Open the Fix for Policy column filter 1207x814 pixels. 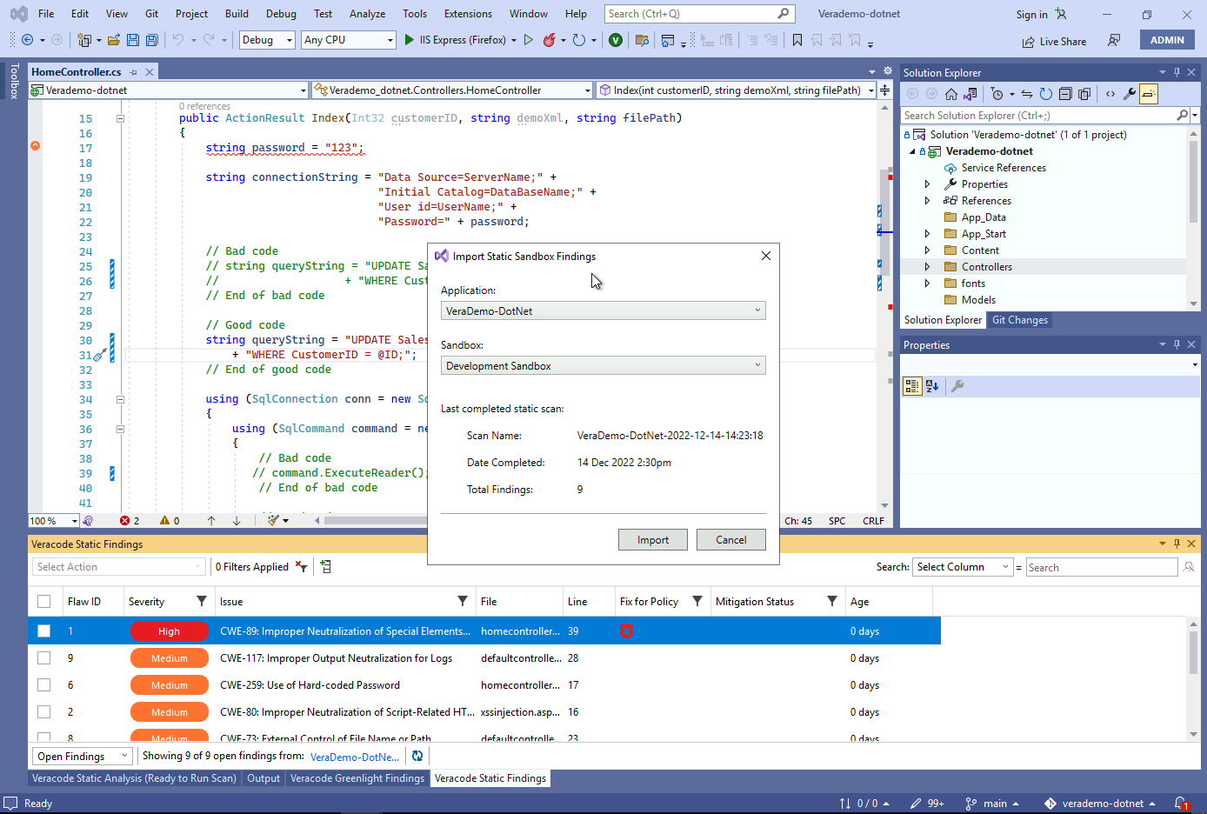pos(697,601)
